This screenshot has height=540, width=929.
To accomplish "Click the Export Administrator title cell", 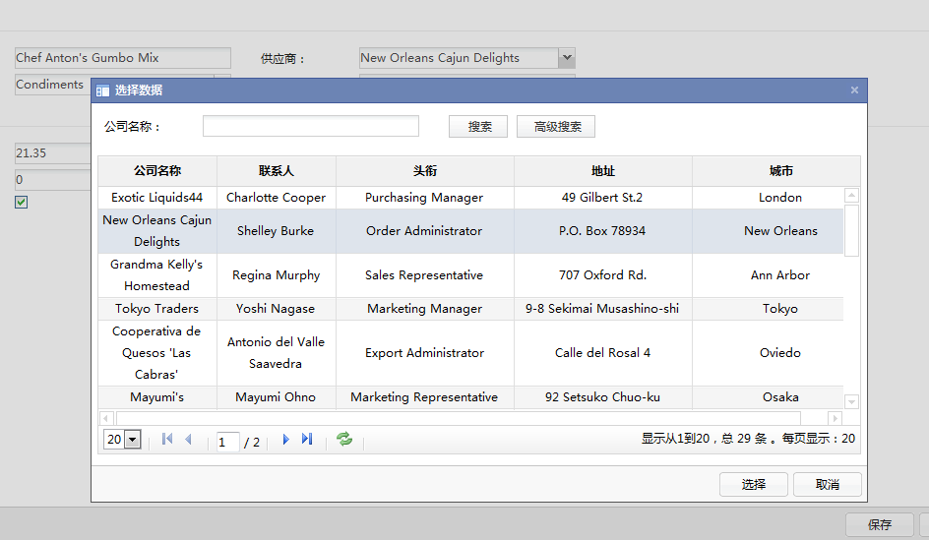I will 425,353.
